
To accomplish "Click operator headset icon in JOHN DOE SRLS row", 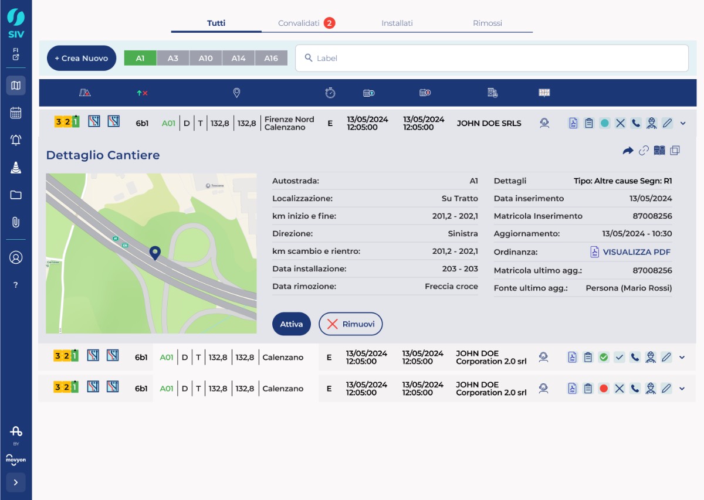I will [x=544, y=123].
